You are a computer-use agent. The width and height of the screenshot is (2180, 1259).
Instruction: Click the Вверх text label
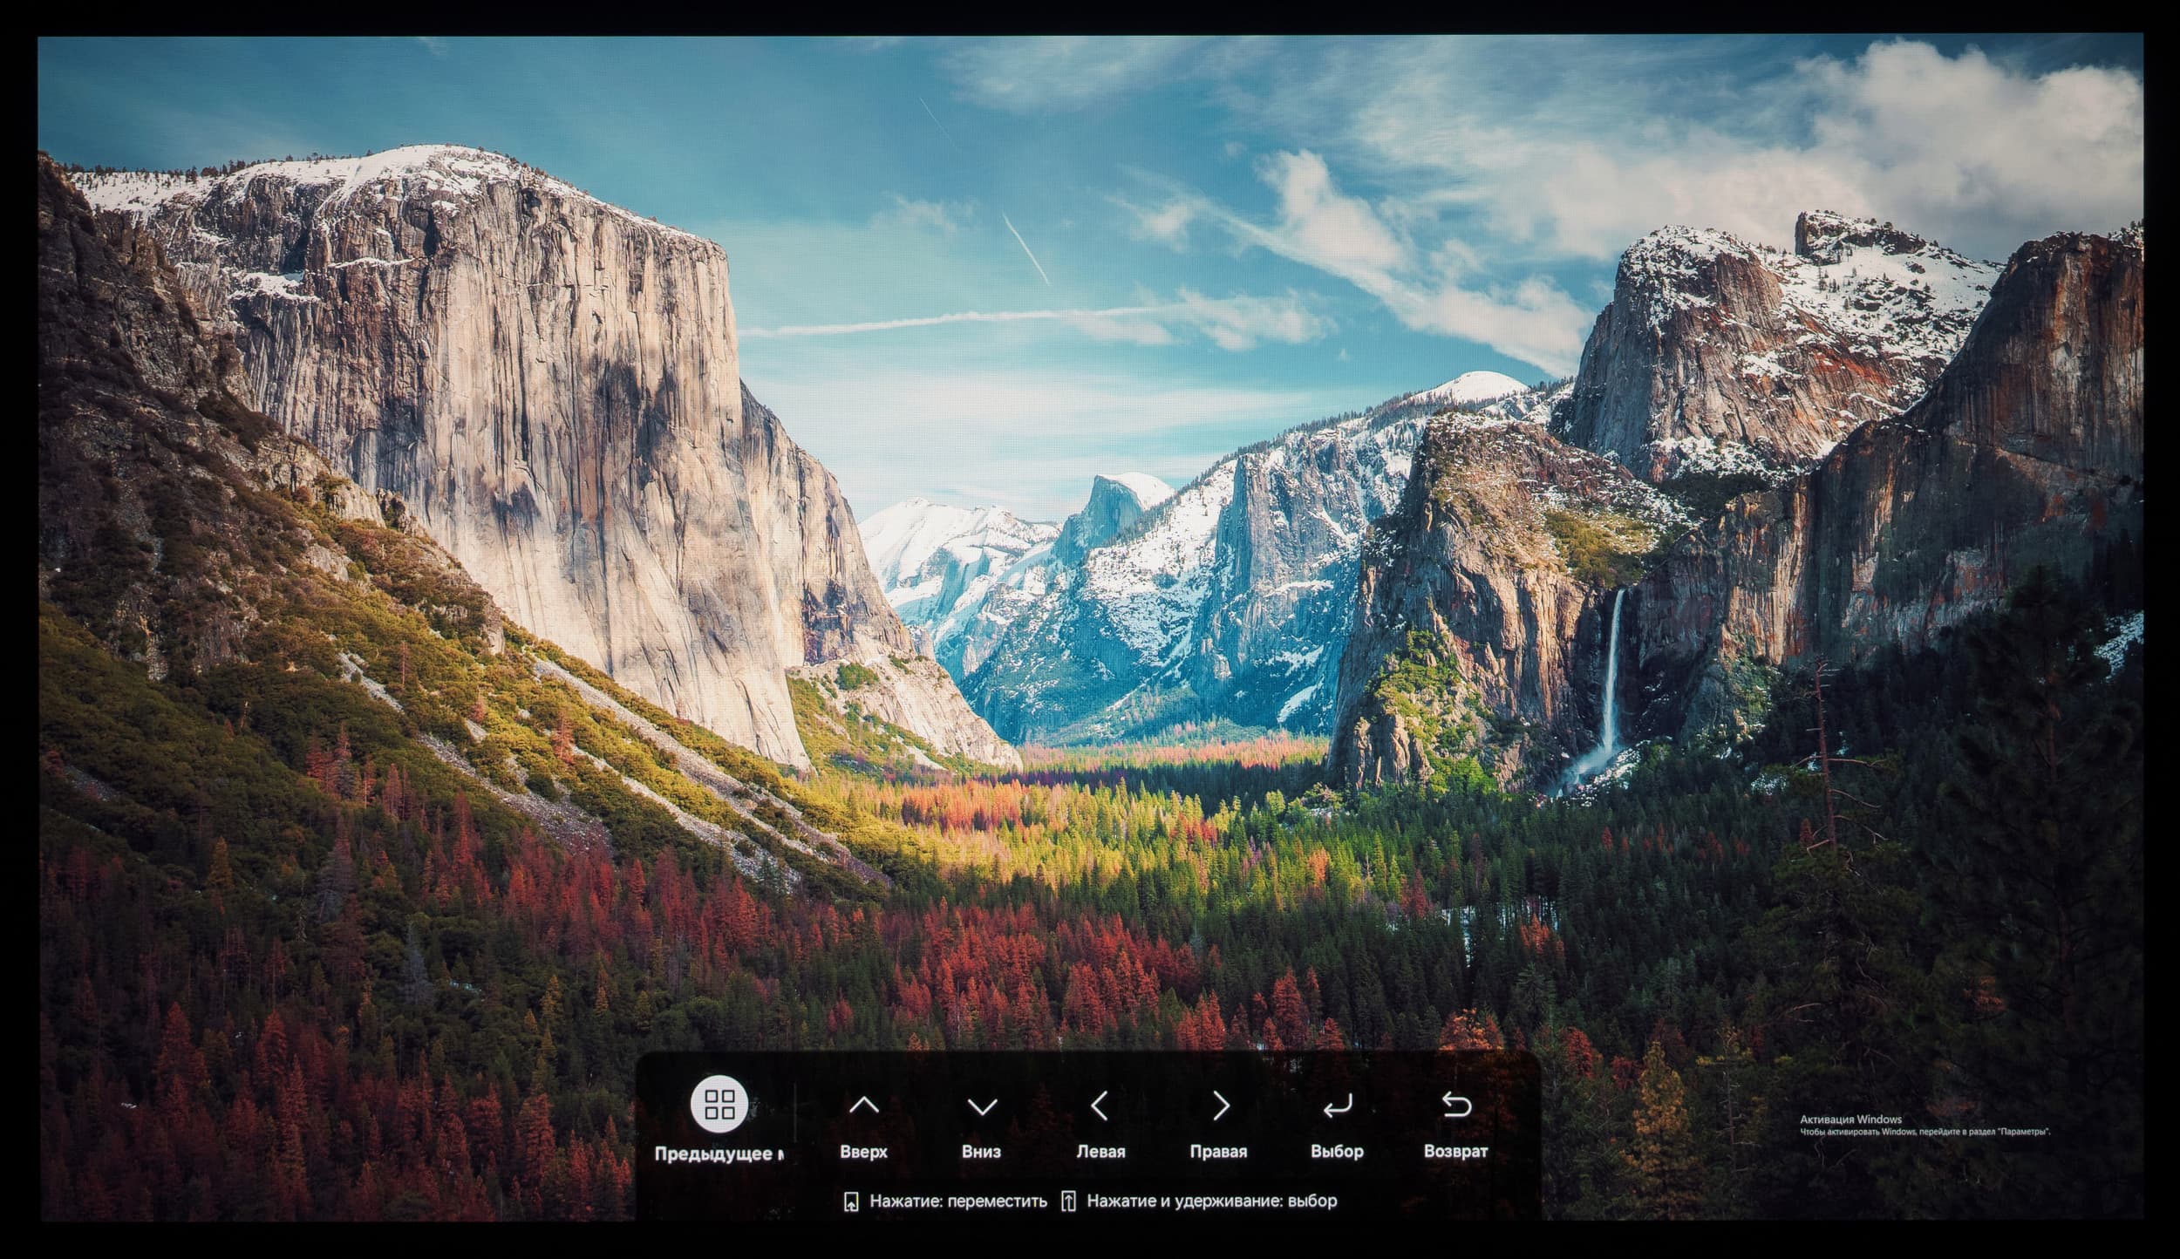tap(863, 1152)
